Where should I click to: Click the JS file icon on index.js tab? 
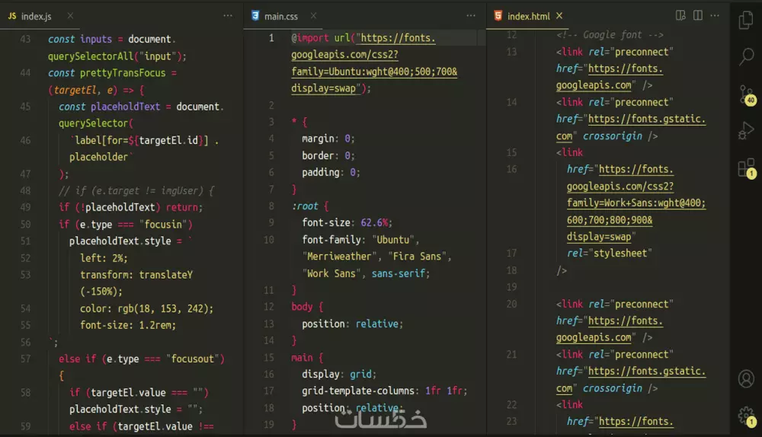pyautogui.click(x=12, y=16)
